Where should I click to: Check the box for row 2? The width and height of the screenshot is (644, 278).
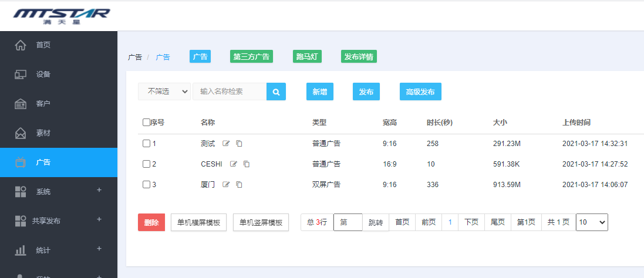tap(146, 164)
